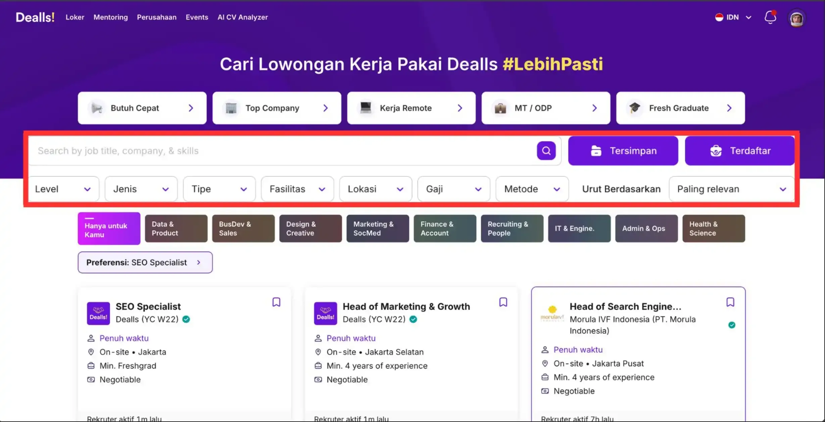Open the Perusahaan page

point(156,17)
